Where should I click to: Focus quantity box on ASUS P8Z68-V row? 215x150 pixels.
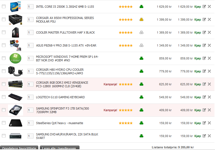[31, 45]
